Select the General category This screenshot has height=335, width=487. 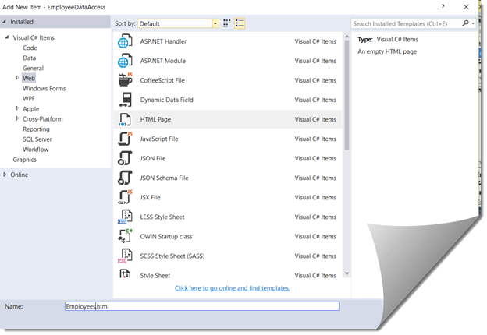pos(33,69)
